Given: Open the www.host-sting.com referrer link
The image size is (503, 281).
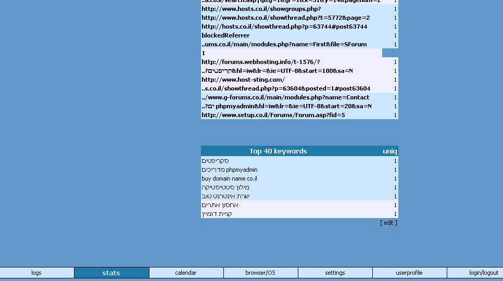Looking at the screenshot, I should coord(243,80).
